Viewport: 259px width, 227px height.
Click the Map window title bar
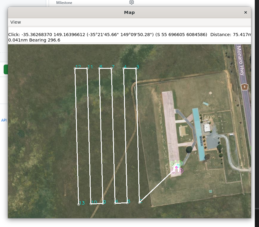point(129,12)
